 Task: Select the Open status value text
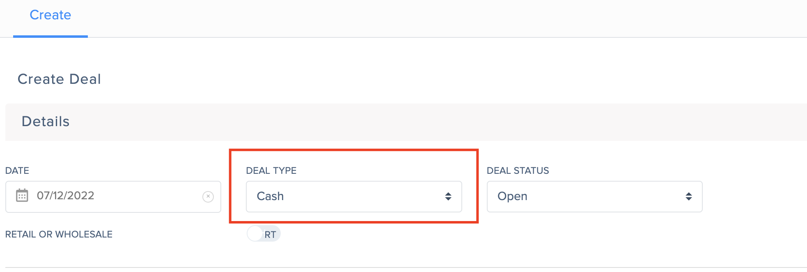pos(512,196)
